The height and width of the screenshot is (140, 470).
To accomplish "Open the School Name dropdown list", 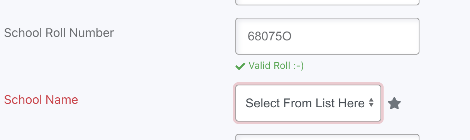I will pos(308,103).
